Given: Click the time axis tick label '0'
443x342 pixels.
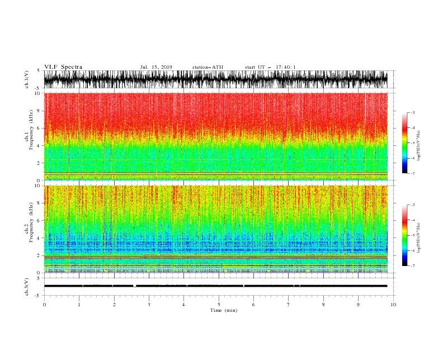Looking at the screenshot, I should (44, 305).
